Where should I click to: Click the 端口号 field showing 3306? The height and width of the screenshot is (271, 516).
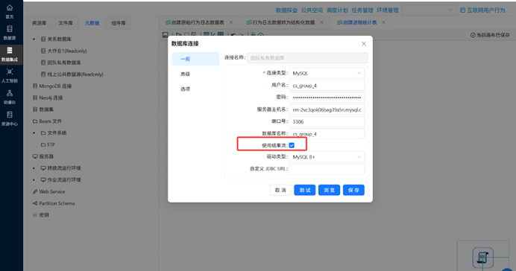point(327,121)
